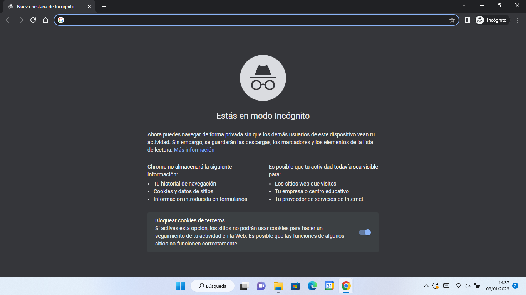Click the browser Back arrow
526x295 pixels.
point(8,20)
